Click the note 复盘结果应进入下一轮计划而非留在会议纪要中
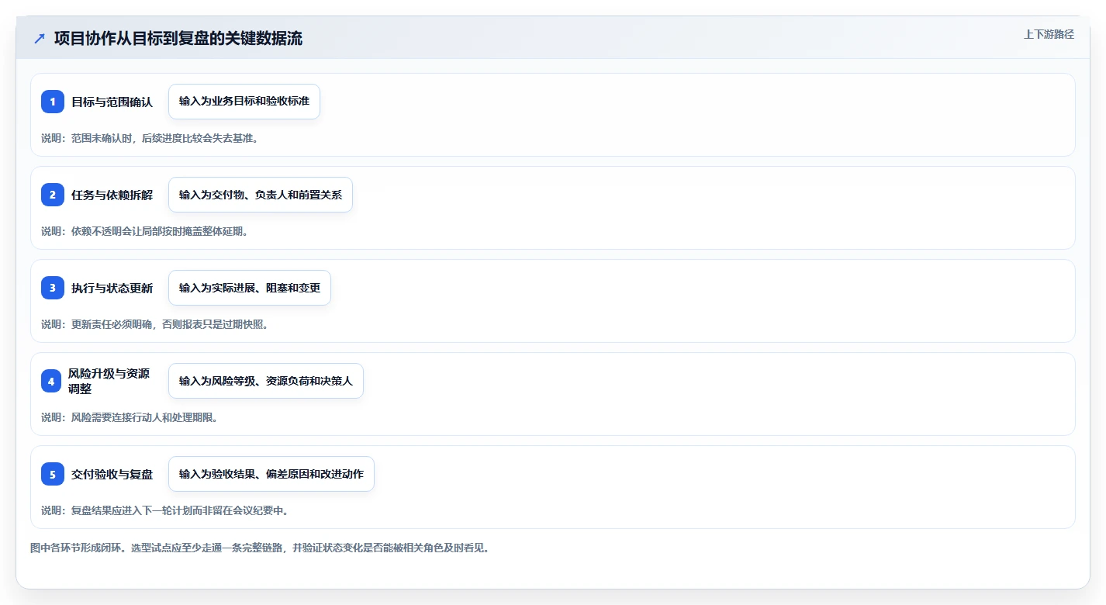The image size is (1106, 605). 180,510
